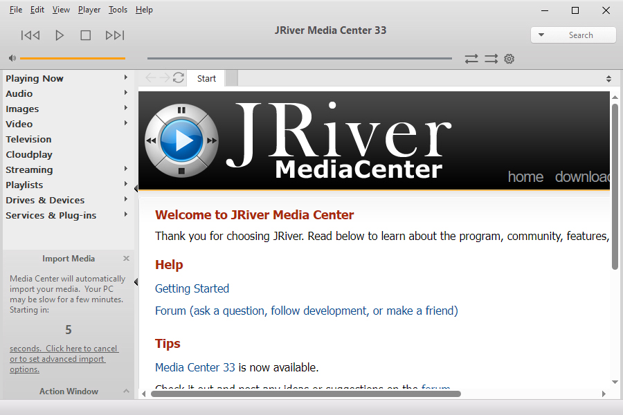Screen dimensions: 623x415
Task: Stop playback with the square button
Action: point(85,35)
